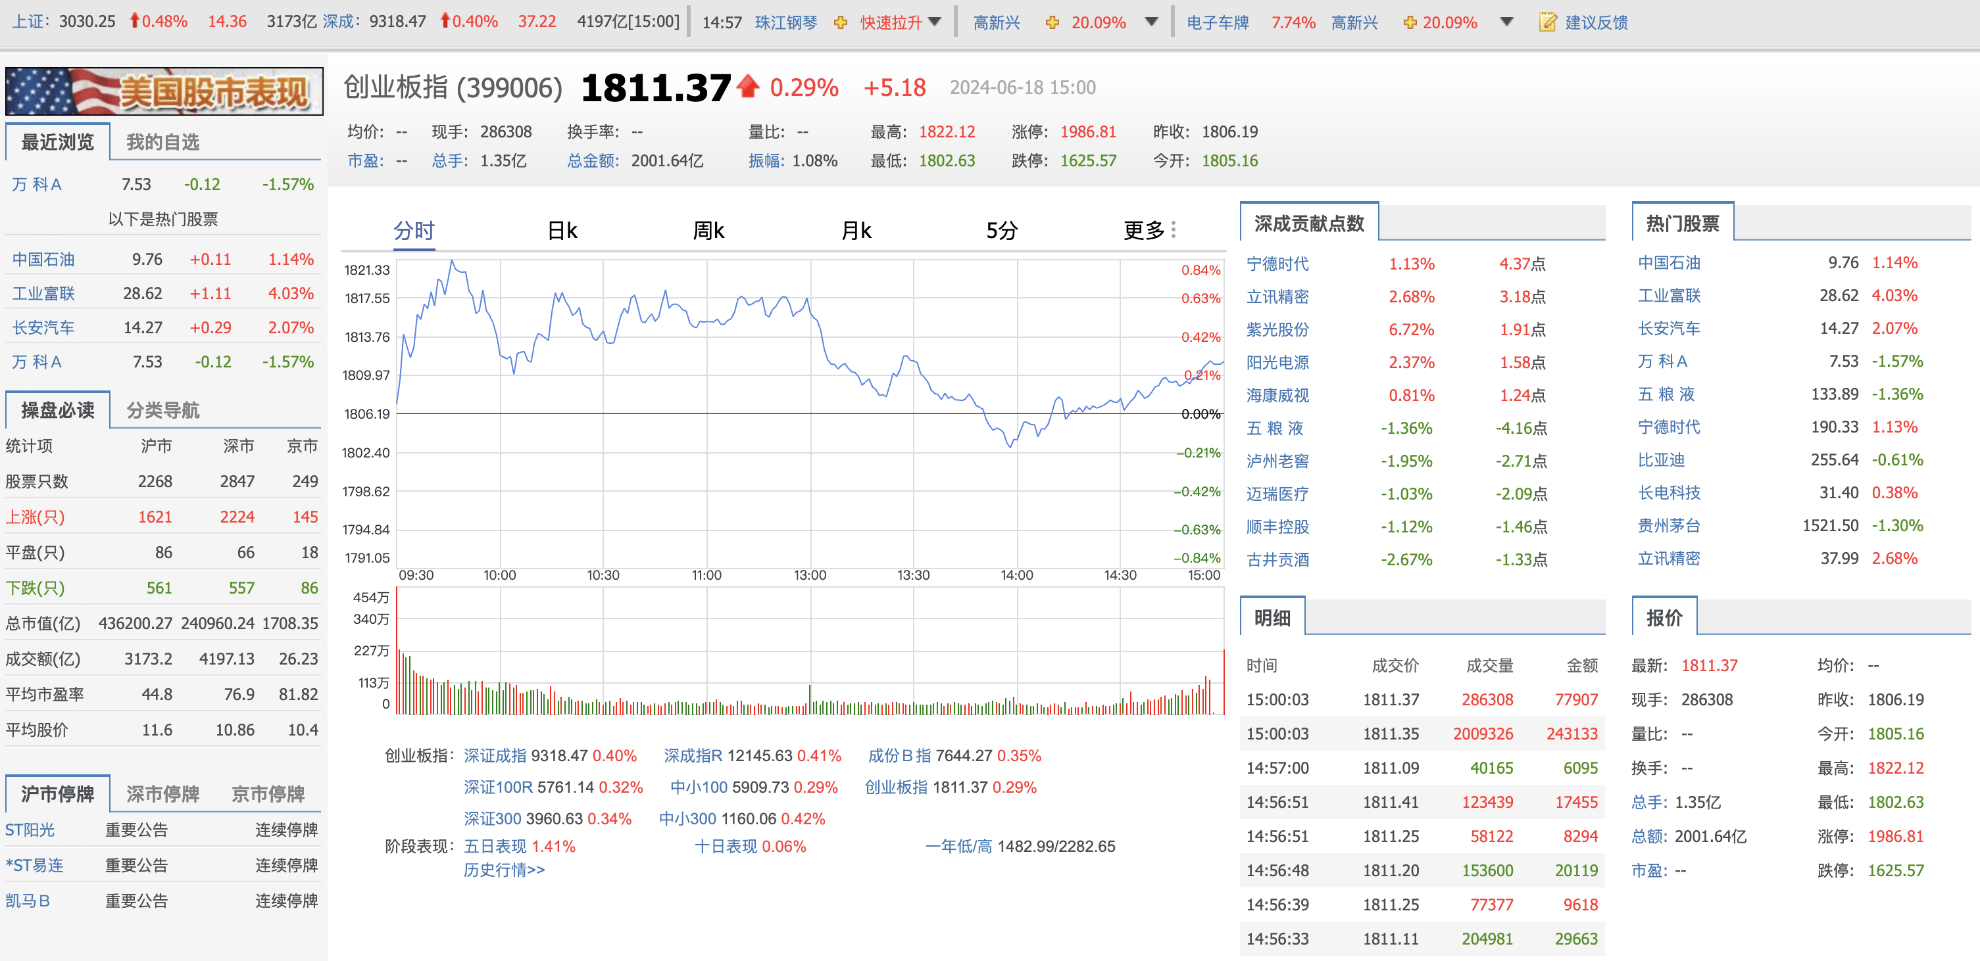This screenshot has width=1980, height=961.
Task: Open 五日表现 link
Action: [495, 846]
